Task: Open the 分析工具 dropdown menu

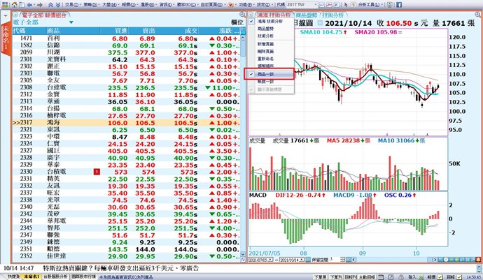Action: coord(371,5)
